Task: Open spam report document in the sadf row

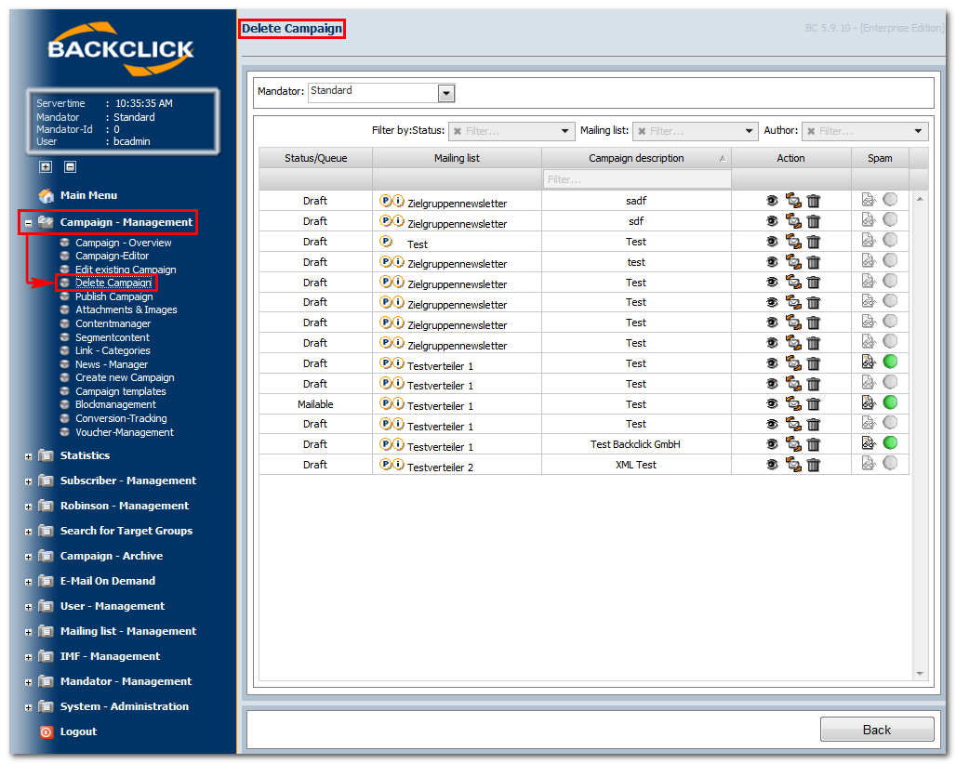Action: 869,199
